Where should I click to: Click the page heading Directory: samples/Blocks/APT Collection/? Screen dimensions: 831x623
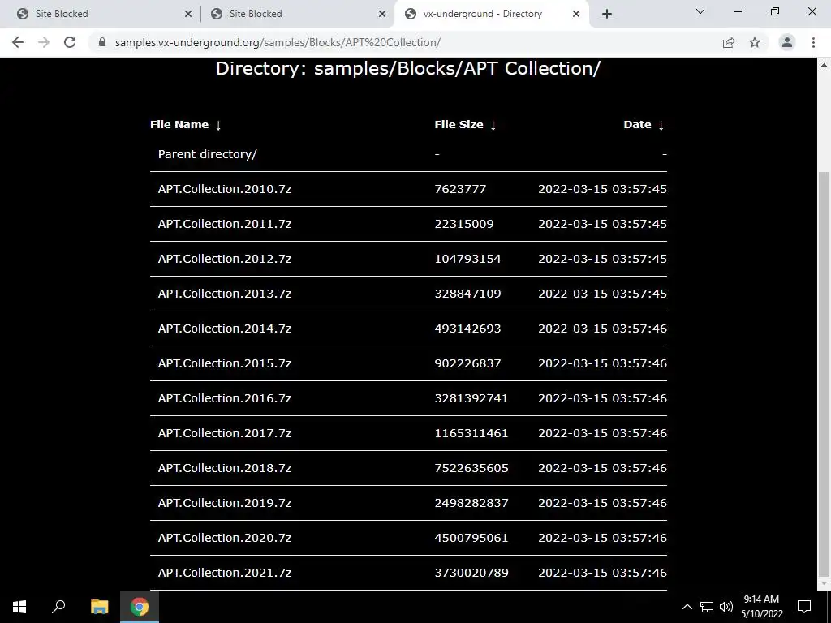(x=408, y=69)
